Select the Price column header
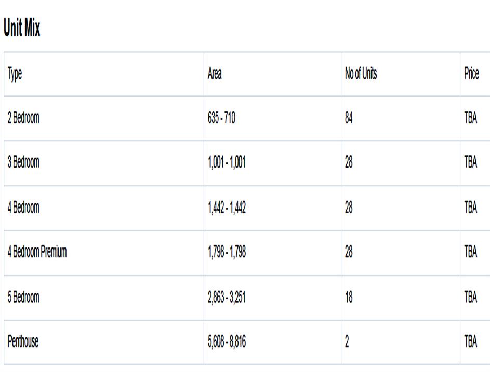Viewport: 490px width, 372px height. click(x=471, y=74)
